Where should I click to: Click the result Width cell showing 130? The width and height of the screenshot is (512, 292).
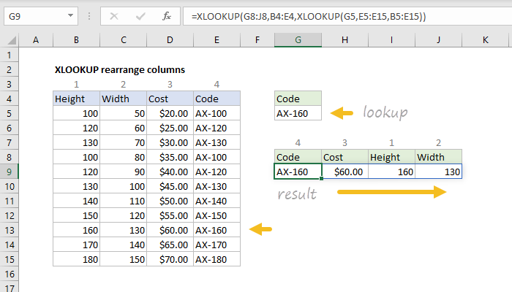pos(438,172)
